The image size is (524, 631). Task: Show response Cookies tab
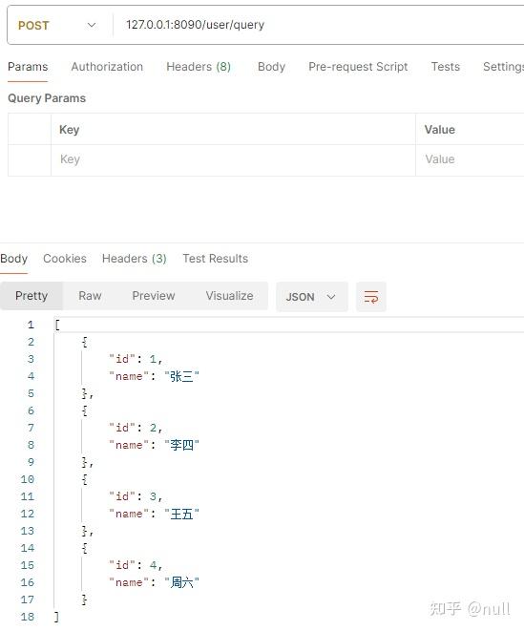click(x=65, y=259)
